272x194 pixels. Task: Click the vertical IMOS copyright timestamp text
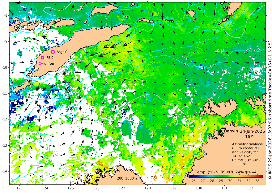coord(270,110)
